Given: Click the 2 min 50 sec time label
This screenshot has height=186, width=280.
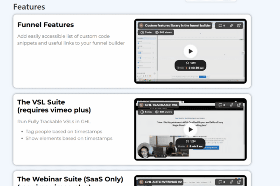Looking at the screenshot, I should pyautogui.click(x=196, y=68).
